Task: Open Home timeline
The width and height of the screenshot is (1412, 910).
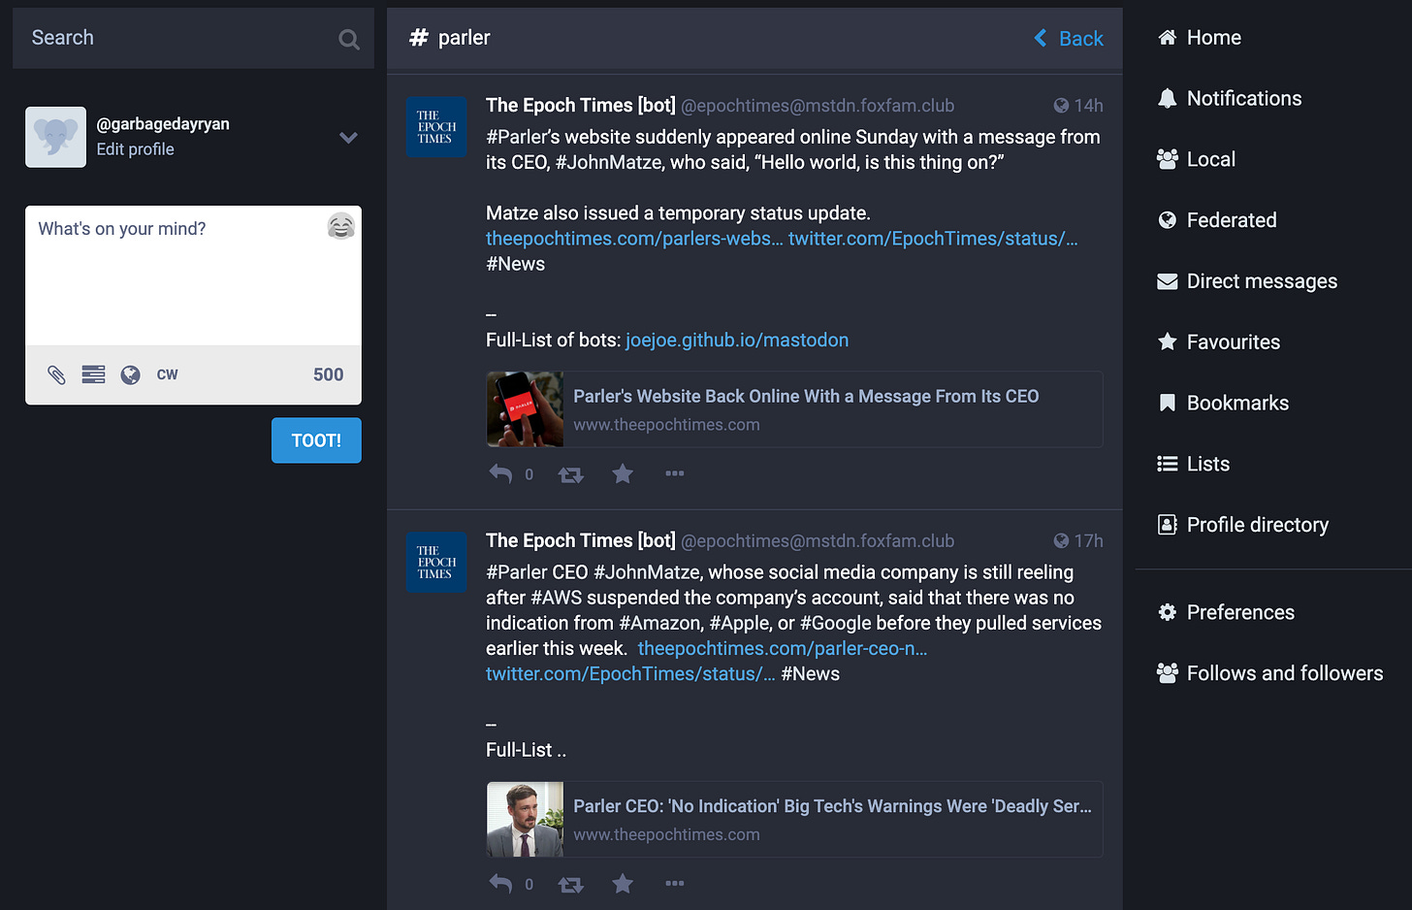Action: [1199, 38]
